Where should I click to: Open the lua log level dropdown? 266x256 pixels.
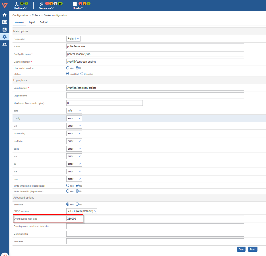click(x=74, y=172)
